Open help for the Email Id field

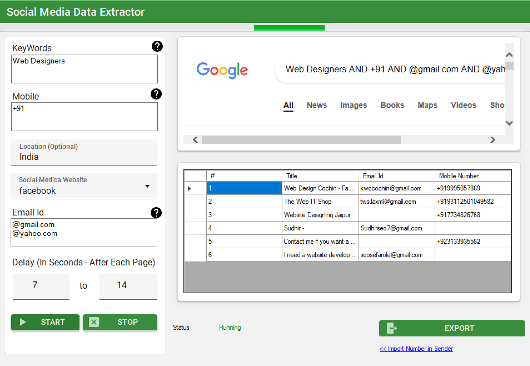[156, 213]
